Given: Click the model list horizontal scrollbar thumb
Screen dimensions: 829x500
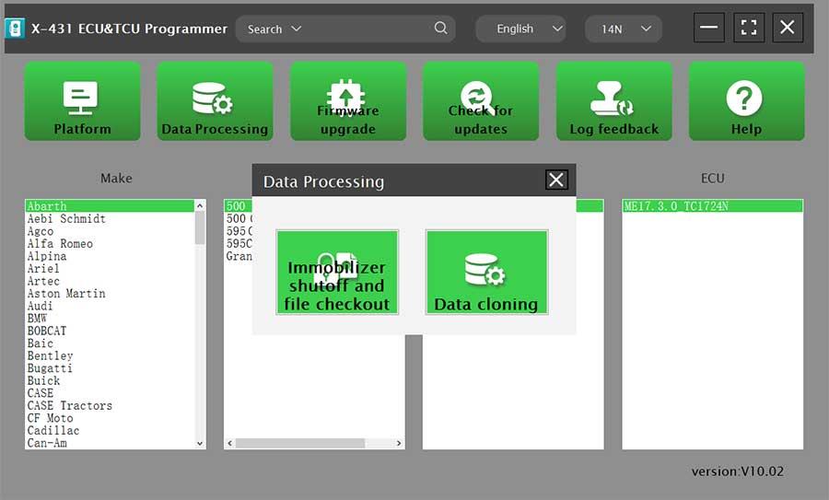Looking at the screenshot, I should (299, 443).
